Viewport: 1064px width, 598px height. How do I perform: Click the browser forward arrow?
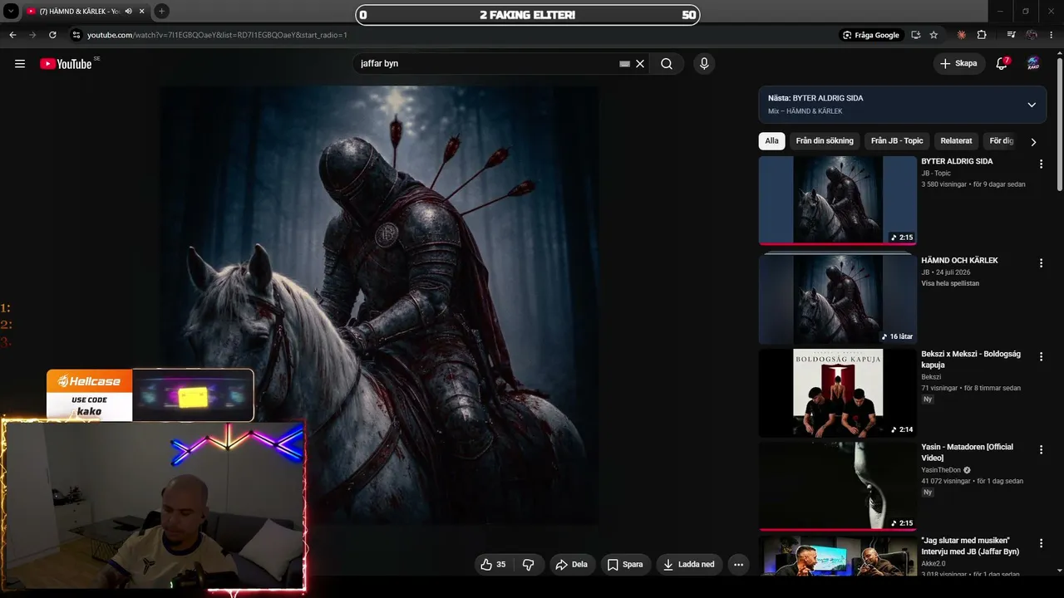coord(32,35)
